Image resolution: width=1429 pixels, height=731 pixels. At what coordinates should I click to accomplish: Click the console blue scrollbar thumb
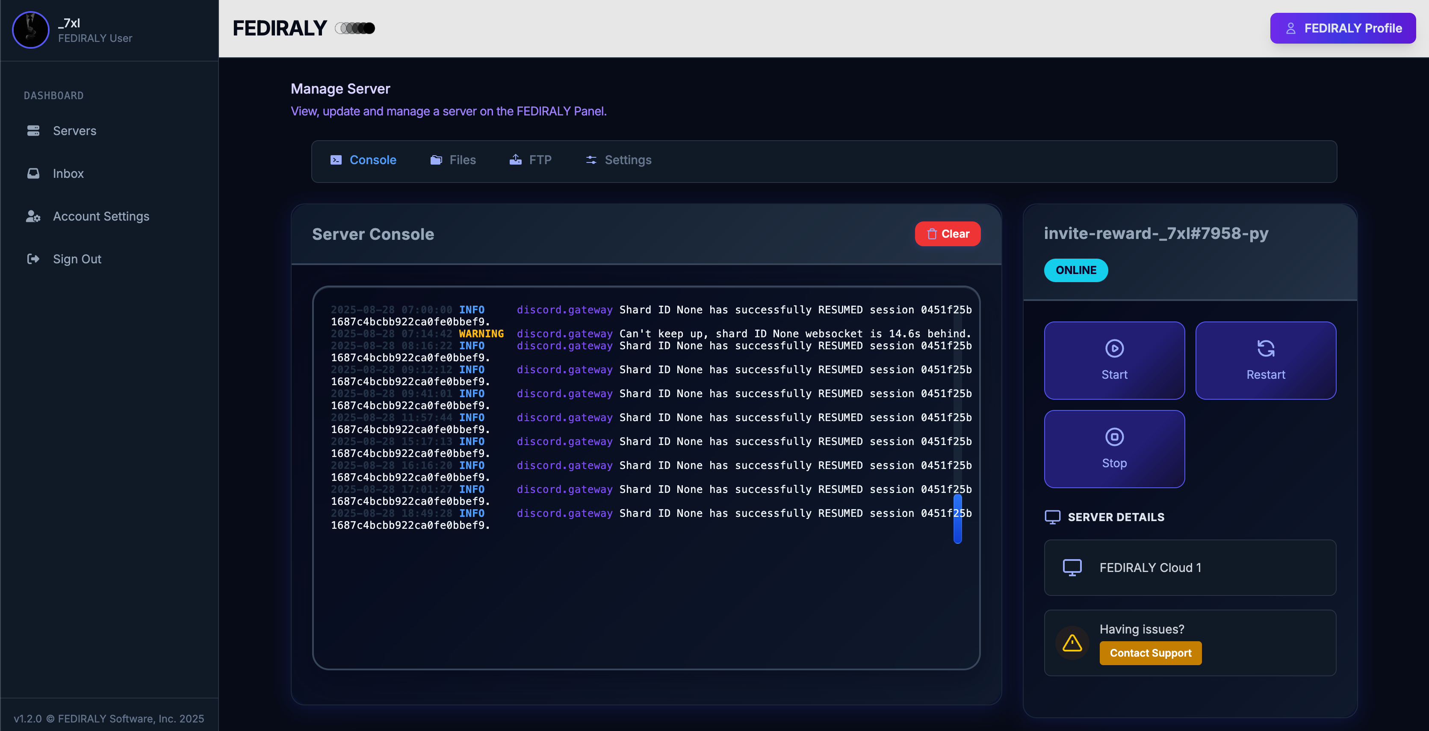957,519
